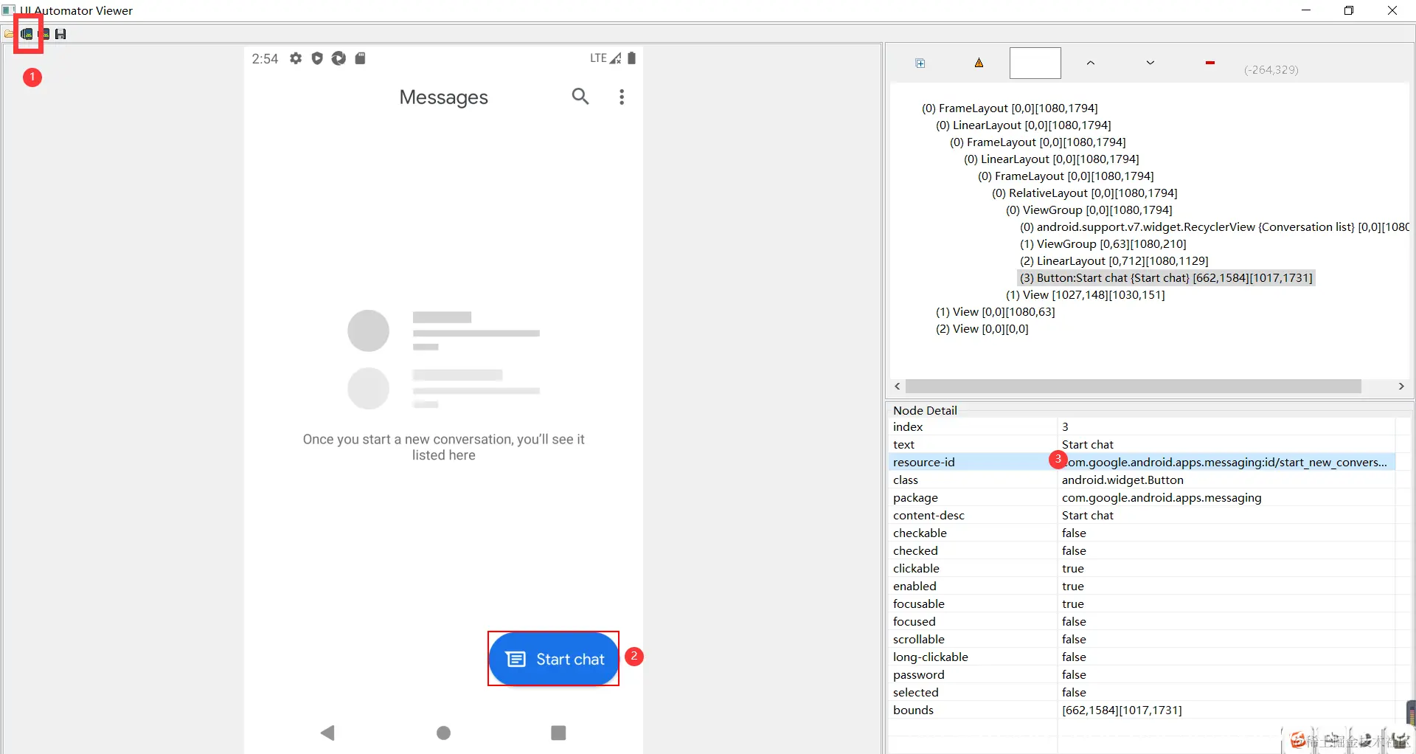
Task: Click class value android.widget.Button
Action: (x=1122, y=480)
